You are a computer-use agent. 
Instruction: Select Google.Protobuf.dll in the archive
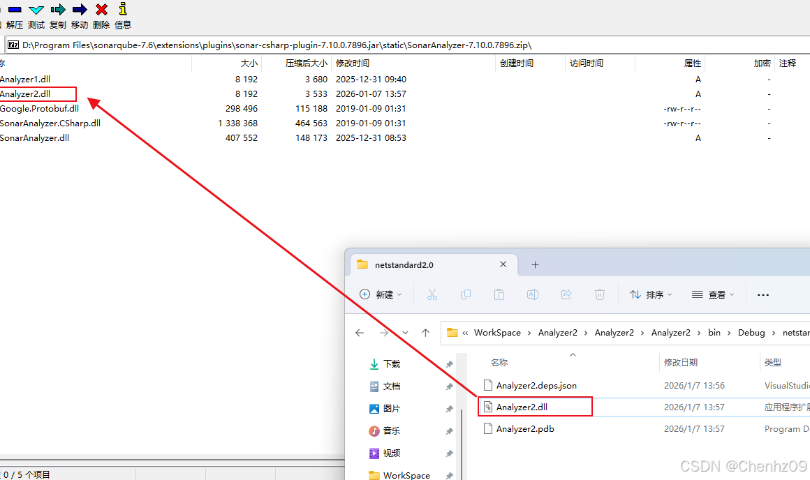(x=39, y=109)
